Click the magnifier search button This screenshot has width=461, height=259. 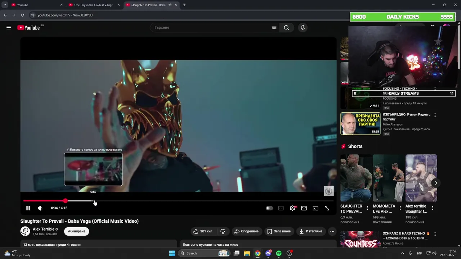tap(286, 28)
